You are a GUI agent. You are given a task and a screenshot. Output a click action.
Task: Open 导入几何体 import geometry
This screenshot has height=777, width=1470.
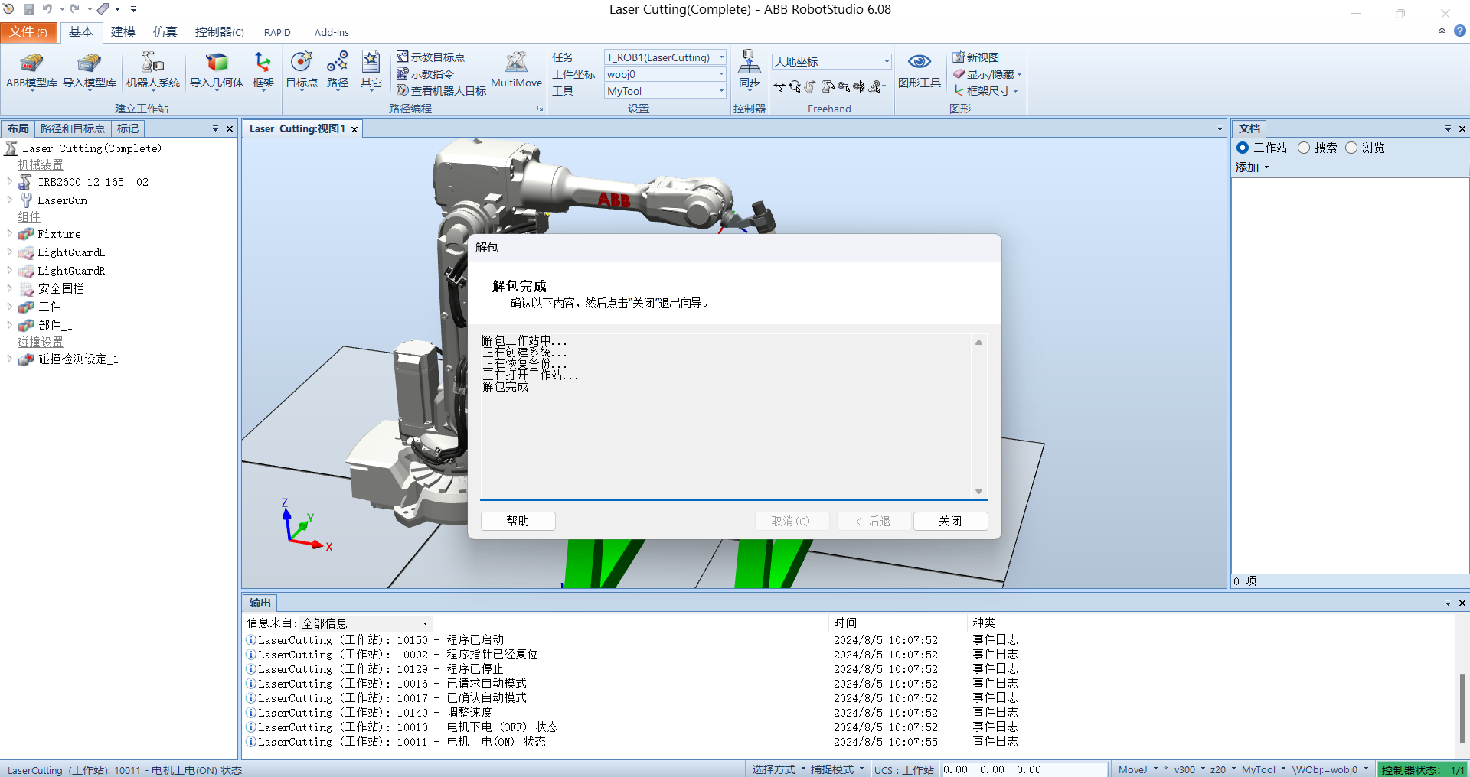click(x=217, y=70)
